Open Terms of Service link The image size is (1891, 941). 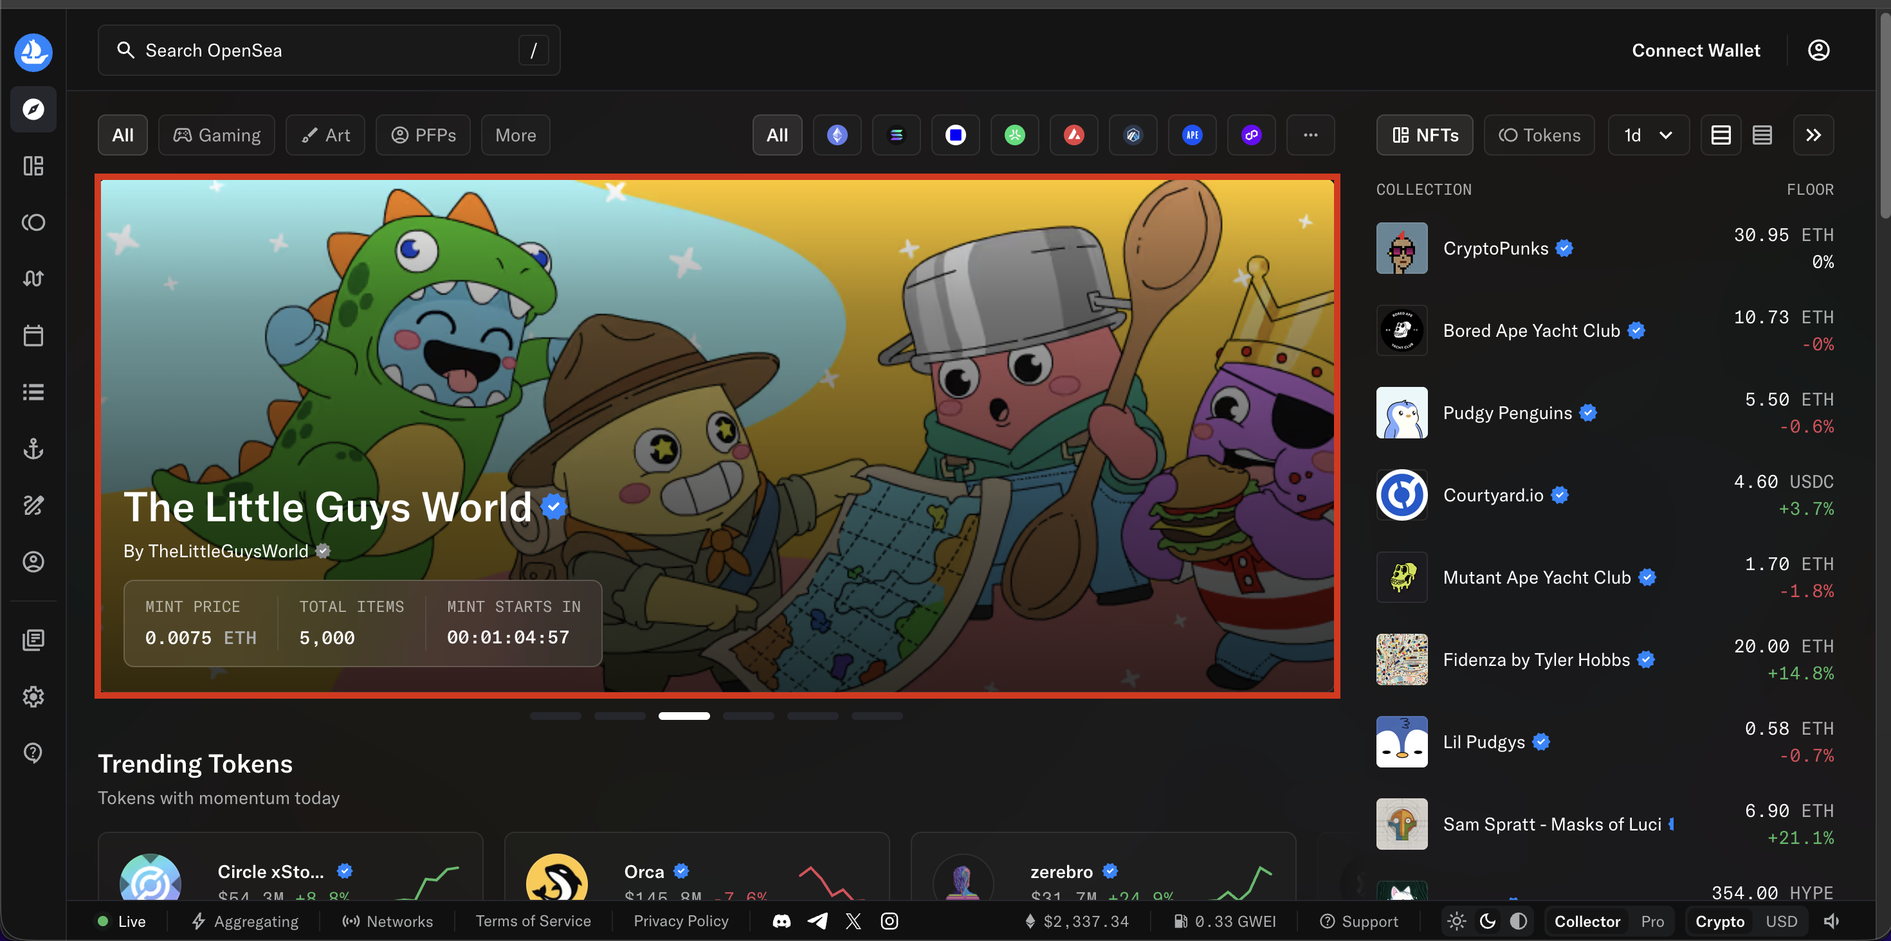click(533, 921)
